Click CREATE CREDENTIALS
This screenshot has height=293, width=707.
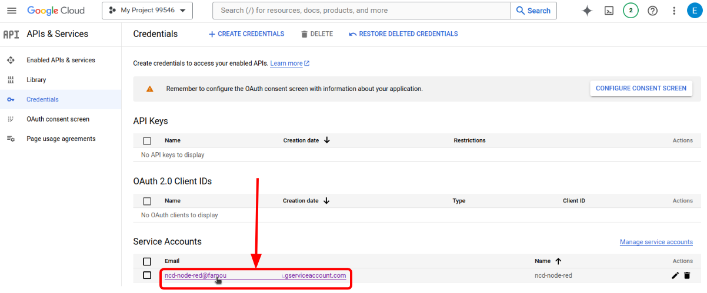[246, 34]
